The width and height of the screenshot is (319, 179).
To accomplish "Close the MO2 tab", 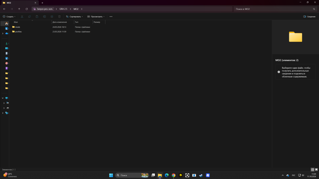I will tap(35, 3).
